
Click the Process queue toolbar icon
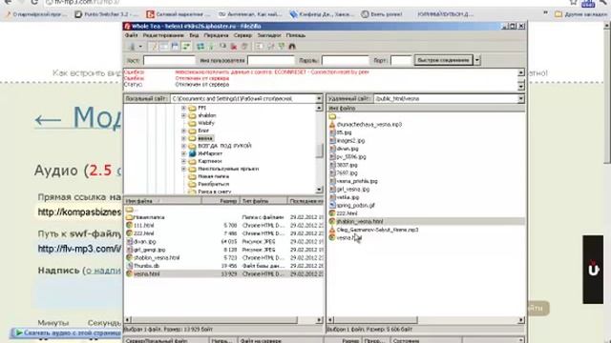coord(211,47)
